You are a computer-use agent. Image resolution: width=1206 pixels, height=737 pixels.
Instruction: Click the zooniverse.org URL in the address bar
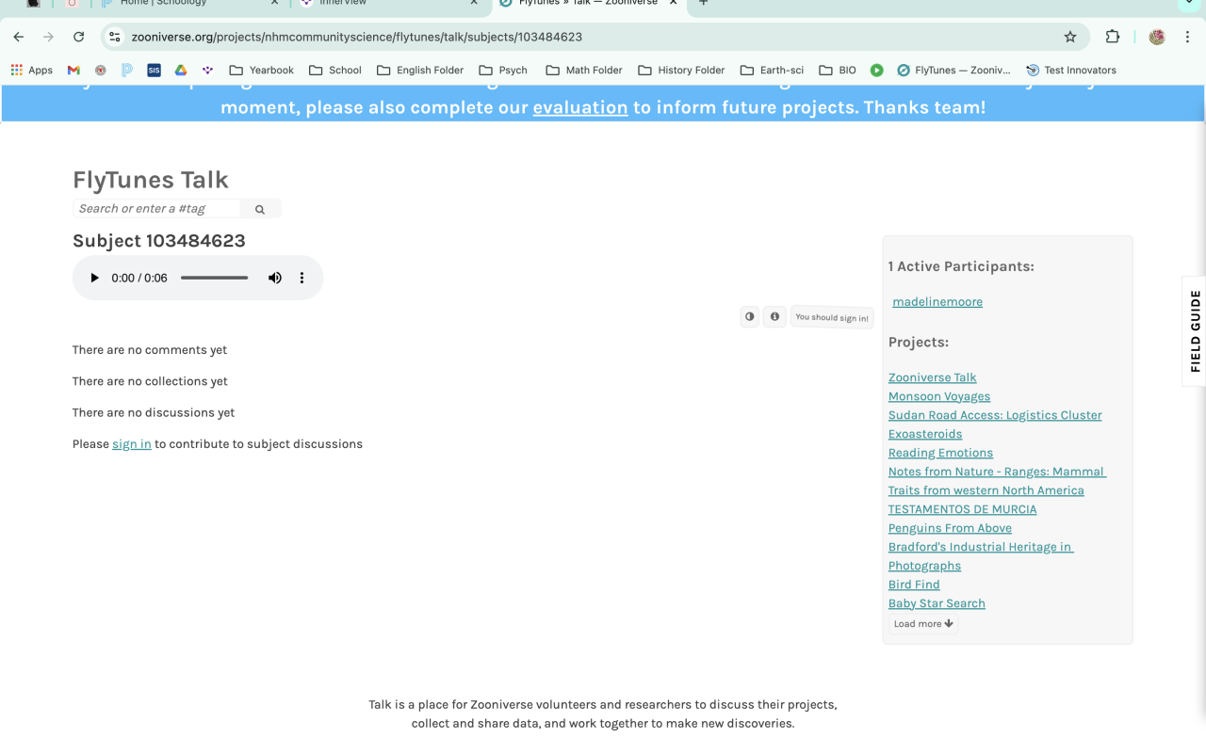click(357, 37)
